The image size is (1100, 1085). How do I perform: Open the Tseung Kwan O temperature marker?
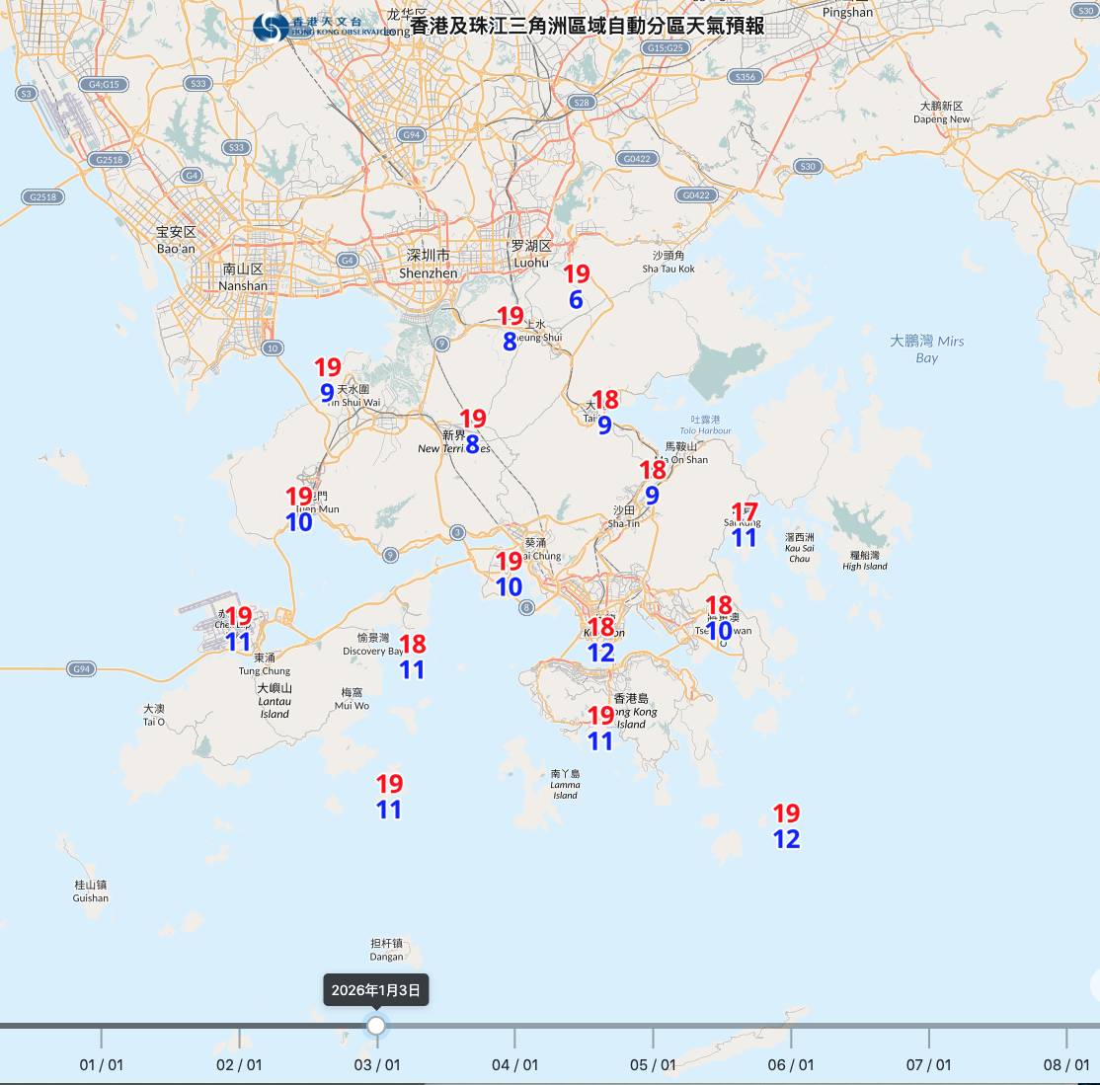719,618
